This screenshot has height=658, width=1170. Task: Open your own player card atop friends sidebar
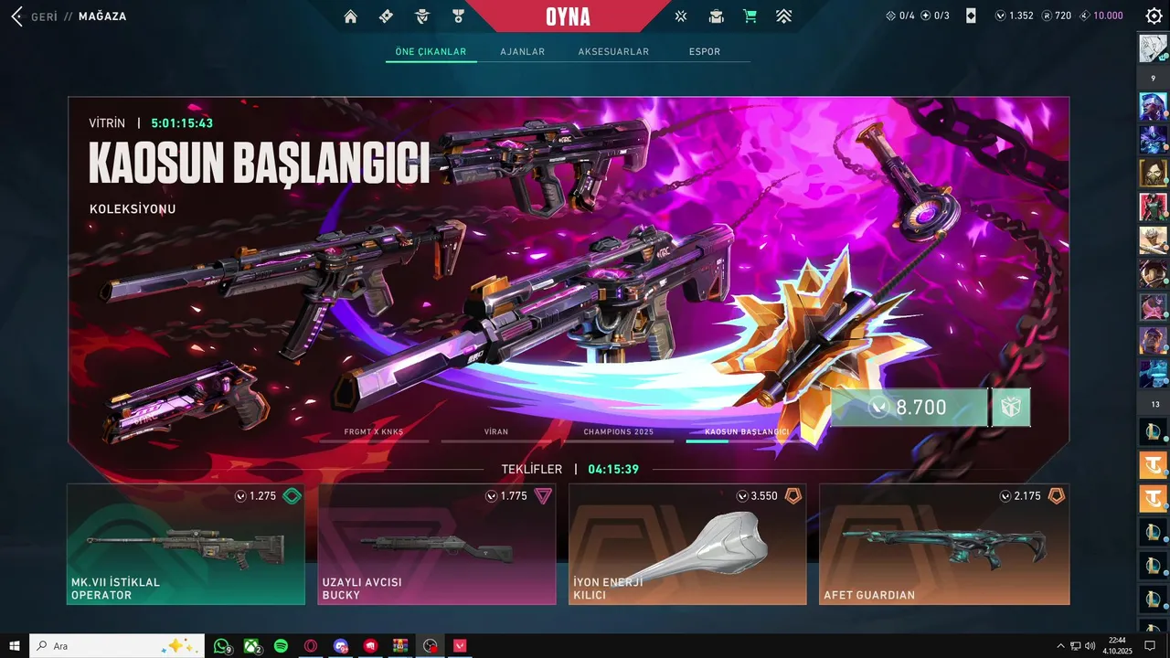(x=1153, y=48)
